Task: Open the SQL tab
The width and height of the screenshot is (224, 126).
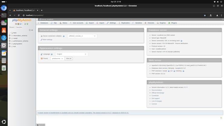Action: [x=54, y=23]
